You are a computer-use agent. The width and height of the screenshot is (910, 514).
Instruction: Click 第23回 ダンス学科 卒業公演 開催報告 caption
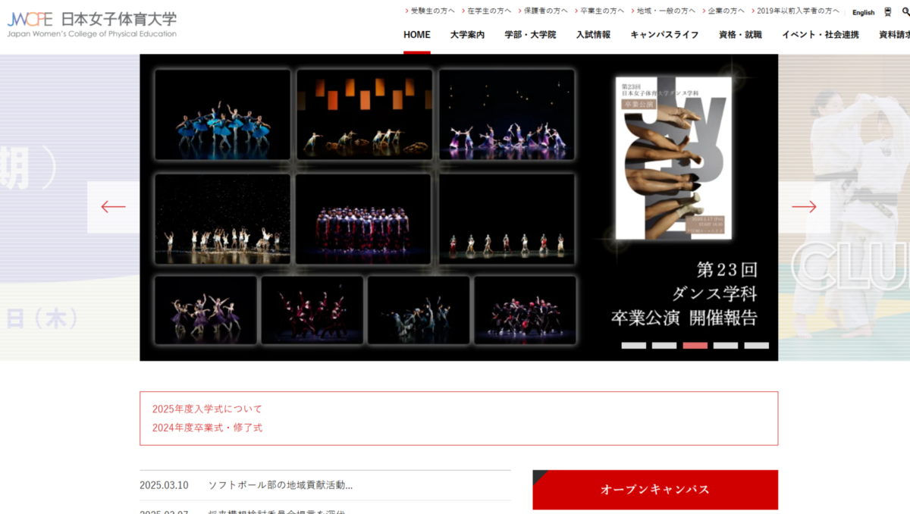(685, 293)
